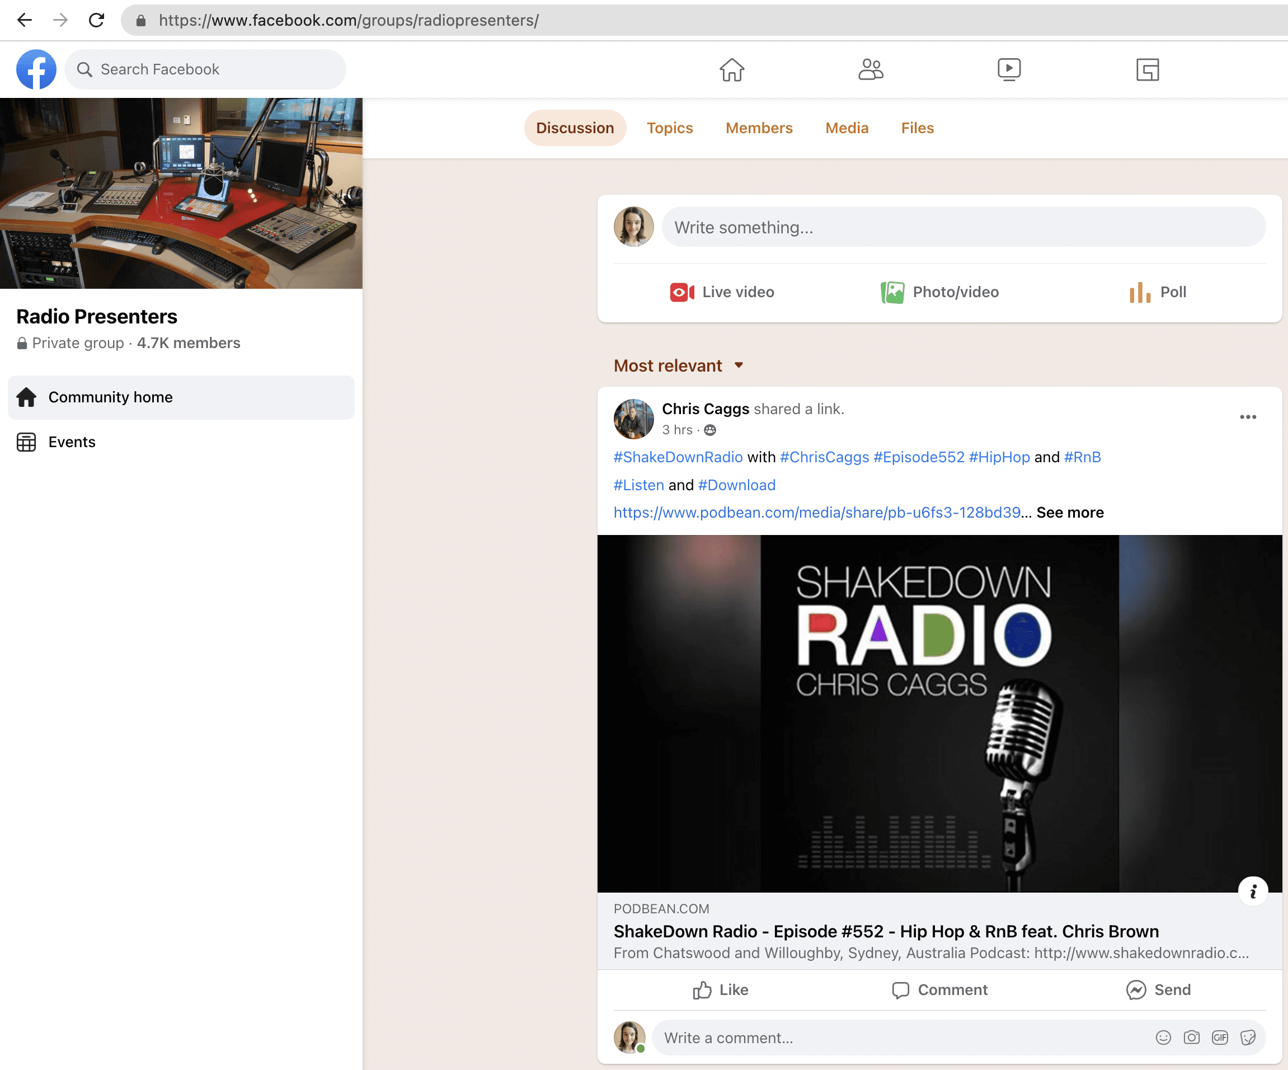The width and height of the screenshot is (1288, 1070).
Task: Post a GIF in the comment
Action: [1219, 1038]
